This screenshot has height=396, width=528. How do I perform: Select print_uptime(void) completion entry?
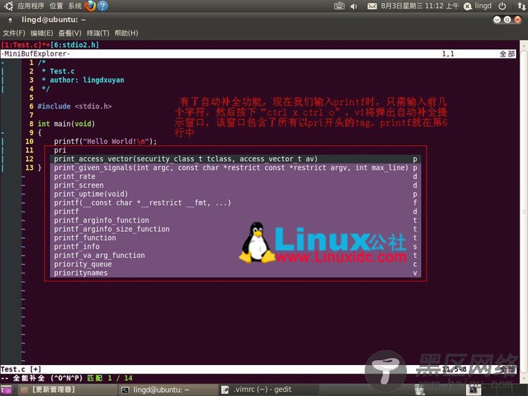coord(235,194)
